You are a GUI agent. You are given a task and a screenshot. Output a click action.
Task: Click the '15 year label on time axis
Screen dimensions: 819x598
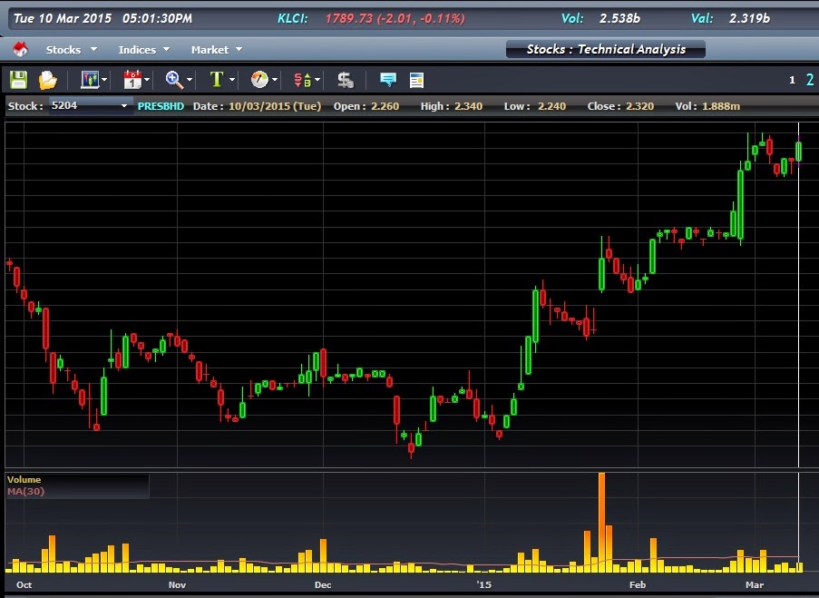(484, 584)
